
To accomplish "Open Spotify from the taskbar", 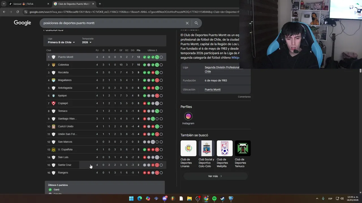I will pos(214,198).
